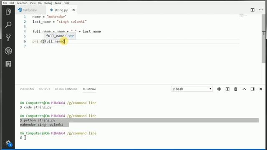Open the Extensions view
The image size is (267, 150).
click(x=8, y=64)
